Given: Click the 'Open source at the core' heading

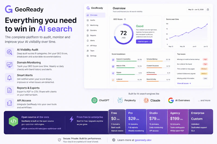Looking at the screenshot, I should [35, 117].
